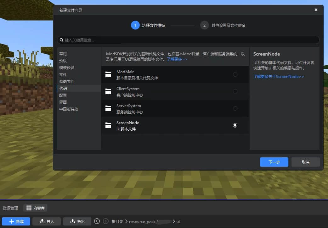The height and width of the screenshot is (228, 328).
Task: Click the ClientSystem file template icon
Action: (108, 92)
